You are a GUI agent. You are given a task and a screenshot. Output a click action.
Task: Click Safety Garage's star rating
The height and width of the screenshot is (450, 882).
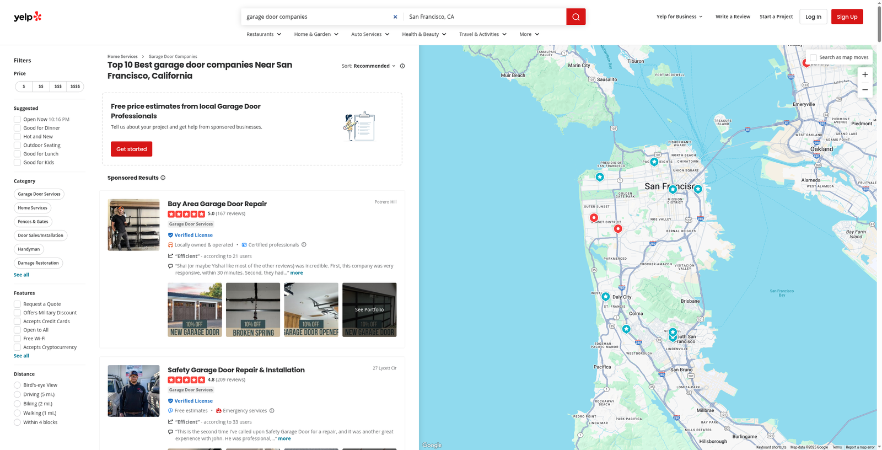(186, 380)
